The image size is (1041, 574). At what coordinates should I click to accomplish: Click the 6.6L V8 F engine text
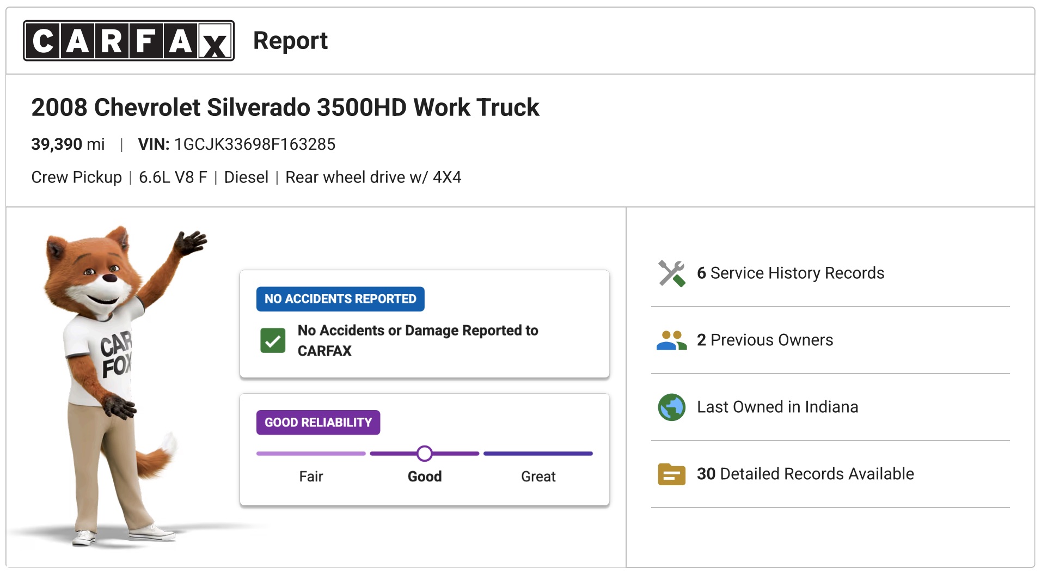click(x=173, y=178)
